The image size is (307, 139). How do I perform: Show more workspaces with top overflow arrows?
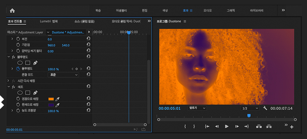point(283,10)
